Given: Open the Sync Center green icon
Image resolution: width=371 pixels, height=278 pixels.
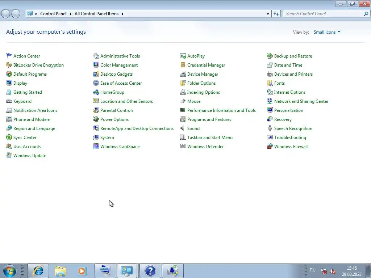Looking at the screenshot, I should coord(9,137).
